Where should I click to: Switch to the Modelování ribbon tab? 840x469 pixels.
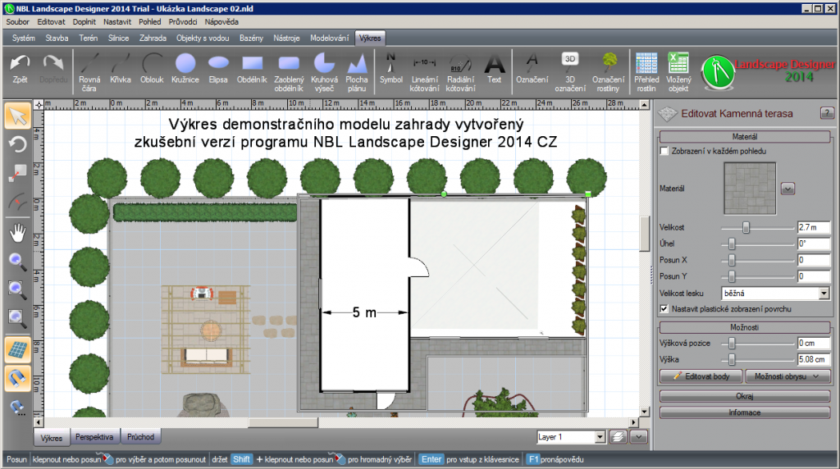click(x=330, y=38)
